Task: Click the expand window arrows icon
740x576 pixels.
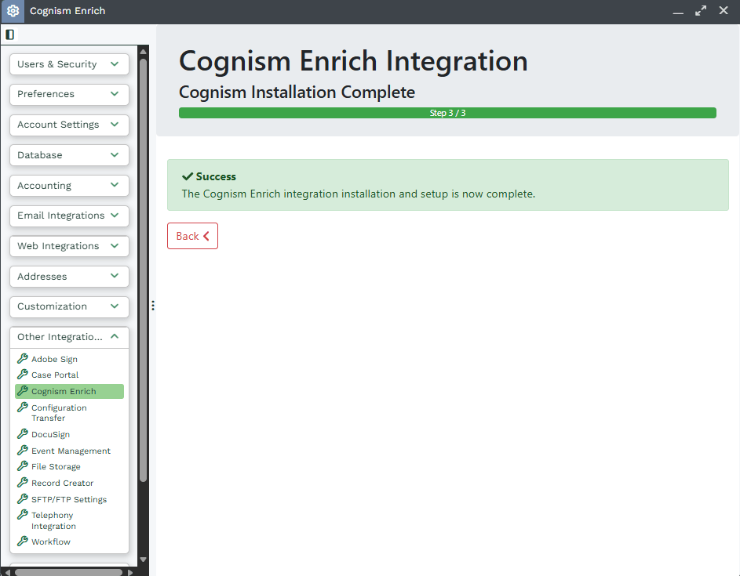Action: point(701,11)
